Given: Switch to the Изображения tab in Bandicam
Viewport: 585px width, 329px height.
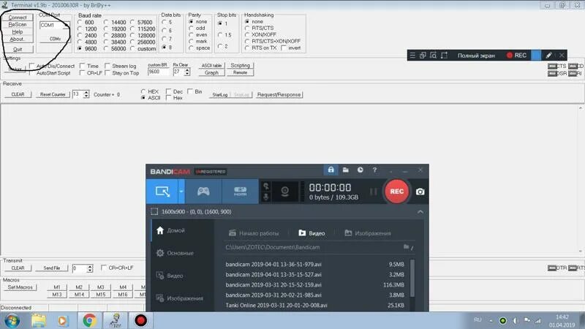Looking at the screenshot, I should tap(368, 233).
